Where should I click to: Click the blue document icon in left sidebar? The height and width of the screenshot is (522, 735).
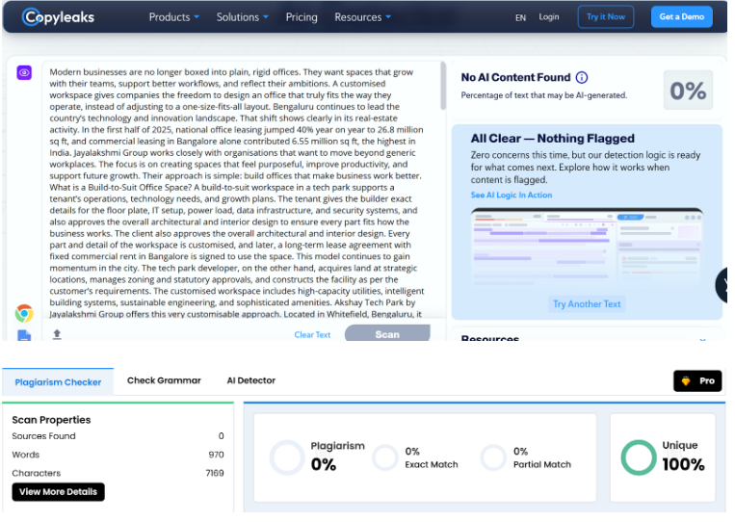(x=24, y=335)
